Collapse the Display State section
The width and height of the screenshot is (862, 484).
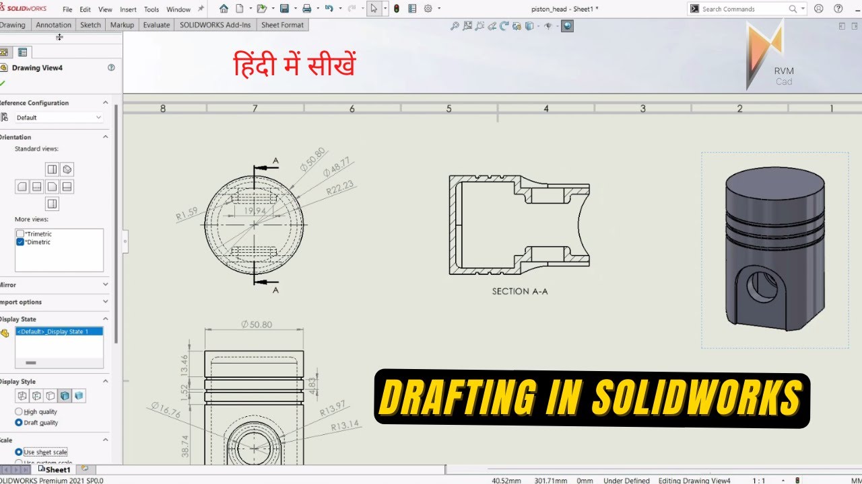(x=105, y=319)
